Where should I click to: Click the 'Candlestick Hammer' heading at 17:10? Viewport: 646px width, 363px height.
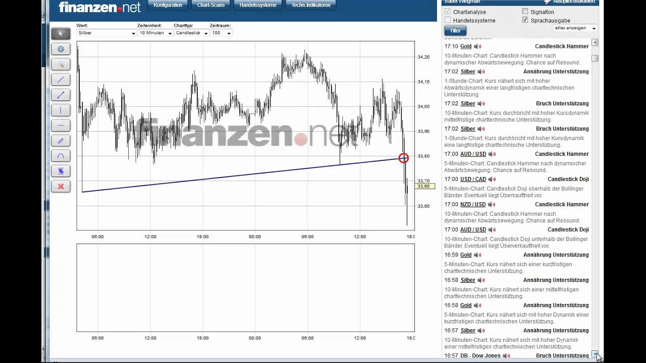coord(562,46)
